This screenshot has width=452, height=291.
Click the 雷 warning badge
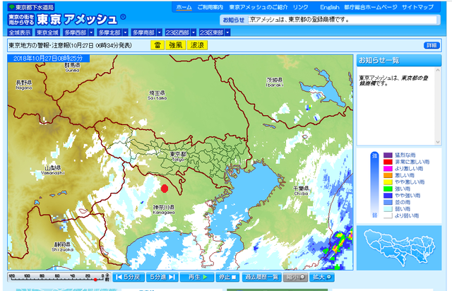point(157,45)
